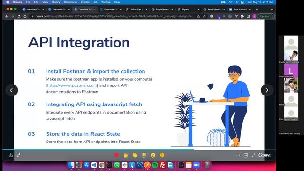Viewport: 304px width, 171px height.
Task: Select participant thumbnail with purple L avatar
Action: [x=291, y=71]
